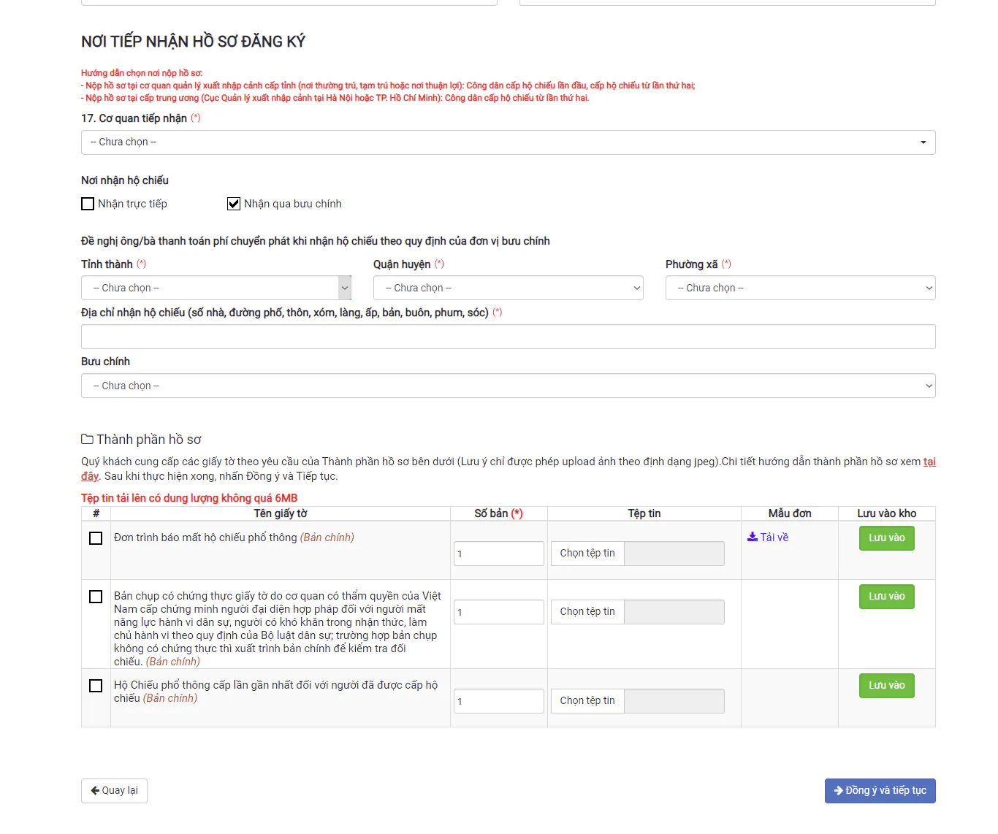Tick checkbox for Đơn trình báo mất hộ chiếu
Viewport: 998px width, 834px height.
96,538
